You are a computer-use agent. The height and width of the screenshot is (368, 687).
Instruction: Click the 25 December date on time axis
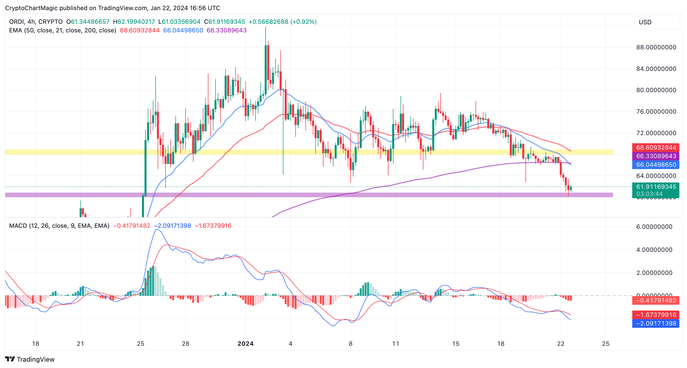(140, 343)
